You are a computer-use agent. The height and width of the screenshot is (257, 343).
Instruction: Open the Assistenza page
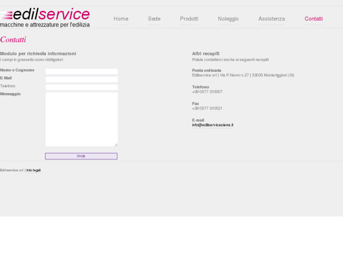tap(272, 19)
